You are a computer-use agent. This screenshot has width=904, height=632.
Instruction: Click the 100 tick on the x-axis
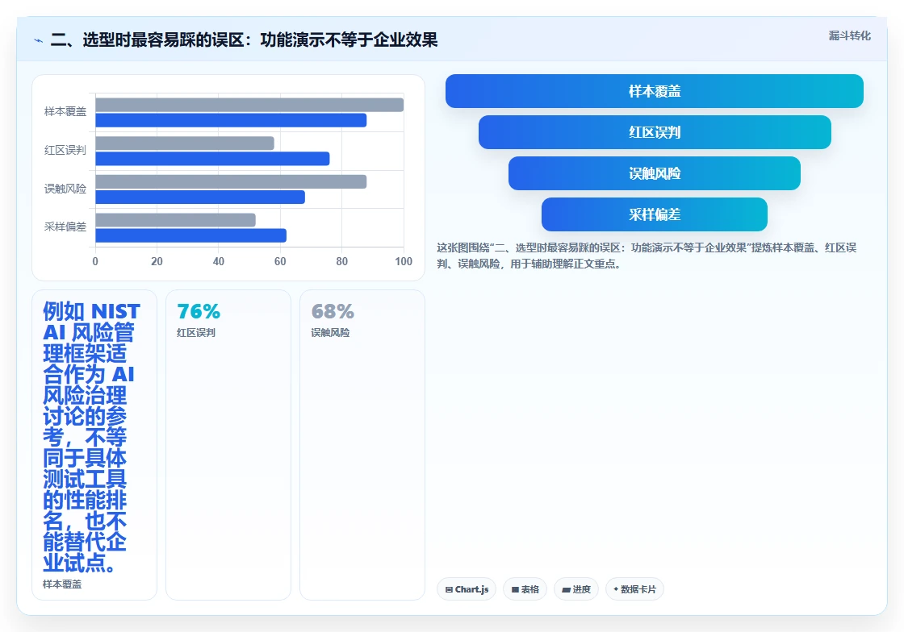click(x=404, y=262)
